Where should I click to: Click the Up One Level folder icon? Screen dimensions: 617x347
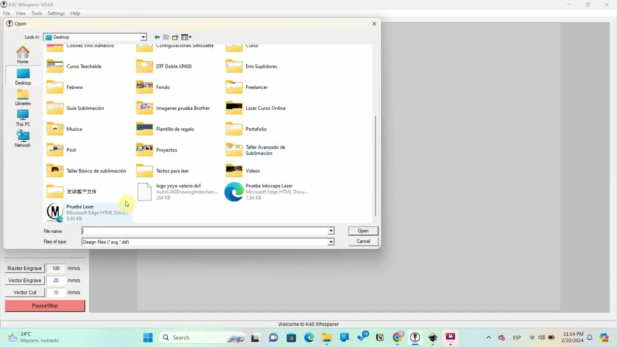point(166,37)
